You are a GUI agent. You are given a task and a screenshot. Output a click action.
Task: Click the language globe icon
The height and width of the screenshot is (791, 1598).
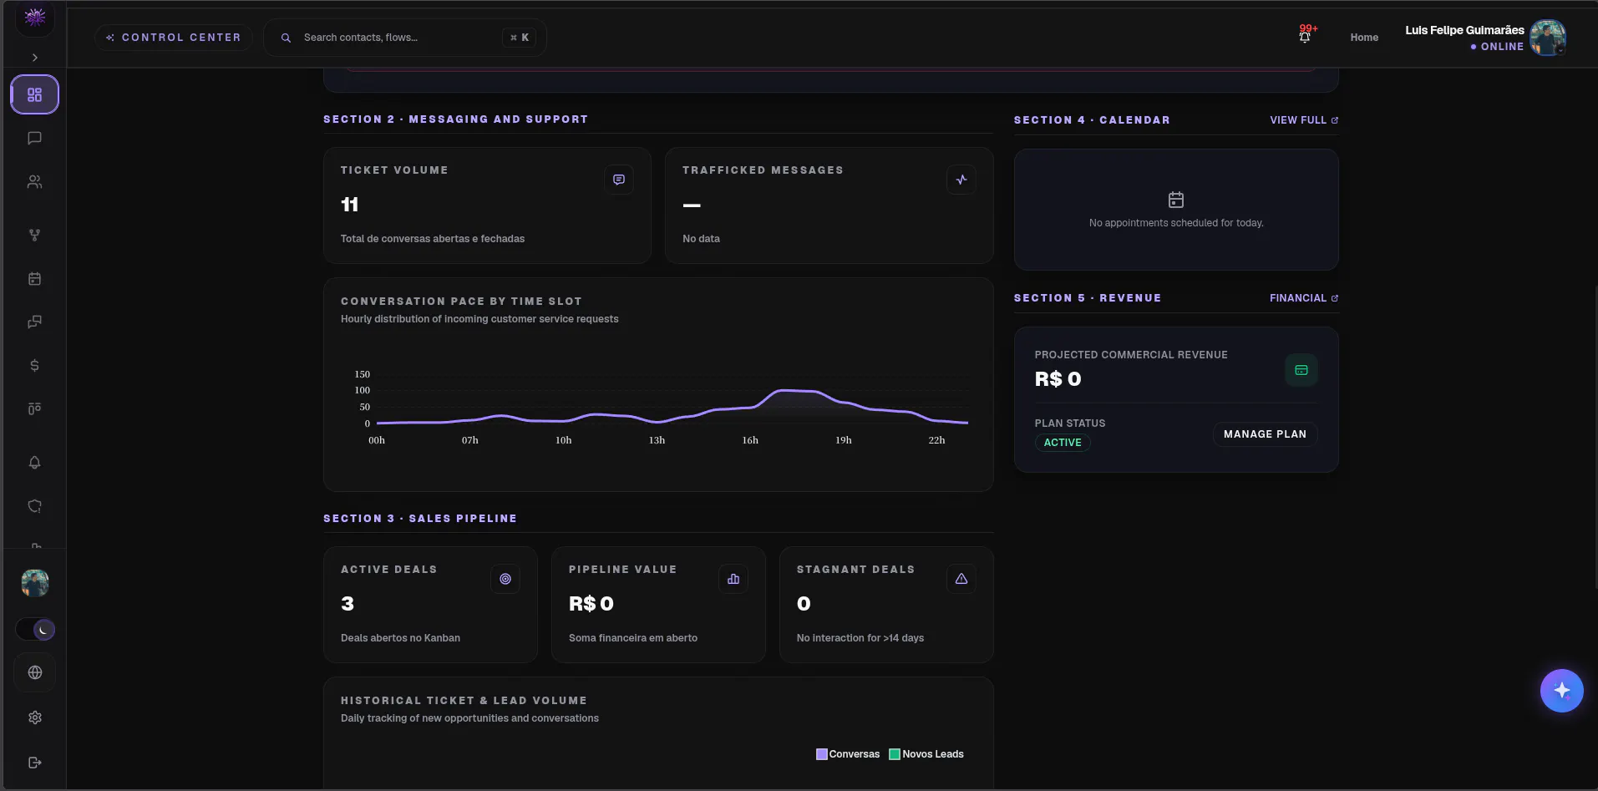35,672
